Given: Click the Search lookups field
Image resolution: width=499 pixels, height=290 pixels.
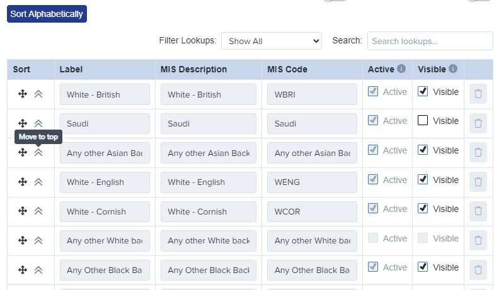Looking at the screenshot, I should click(430, 41).
